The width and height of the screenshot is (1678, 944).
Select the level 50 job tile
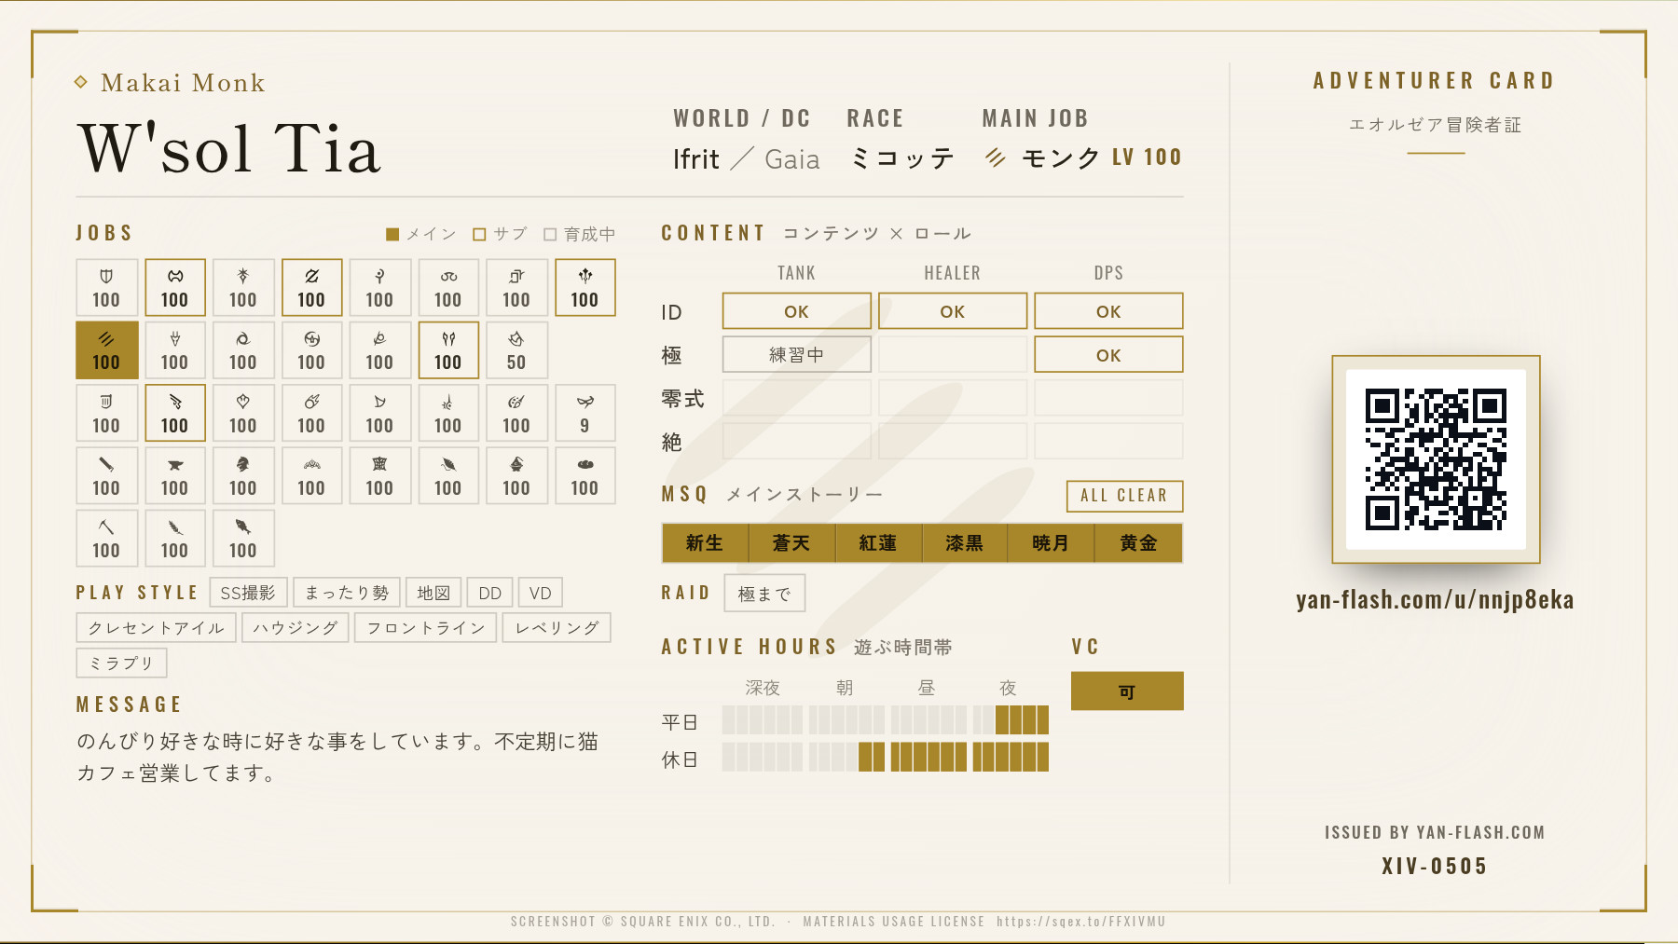[516, 350]
